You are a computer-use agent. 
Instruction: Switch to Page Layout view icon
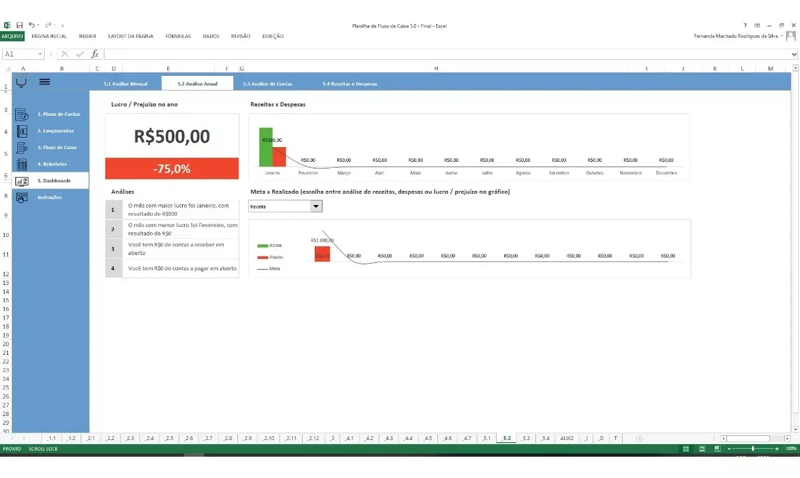coord(701,449)
